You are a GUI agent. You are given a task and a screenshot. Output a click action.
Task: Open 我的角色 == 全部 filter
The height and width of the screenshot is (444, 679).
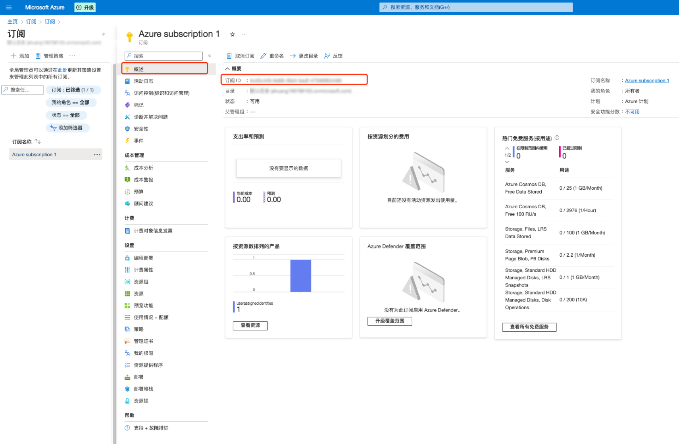coord(71,102)
